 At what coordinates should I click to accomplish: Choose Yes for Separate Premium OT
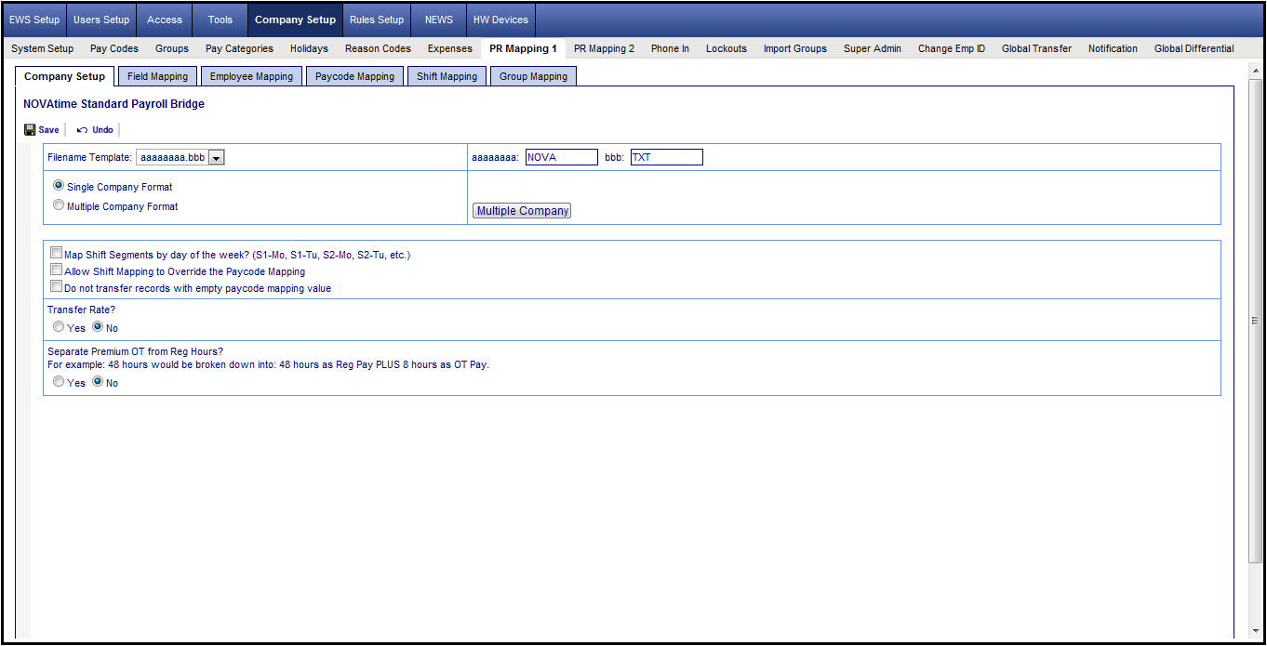59,382
